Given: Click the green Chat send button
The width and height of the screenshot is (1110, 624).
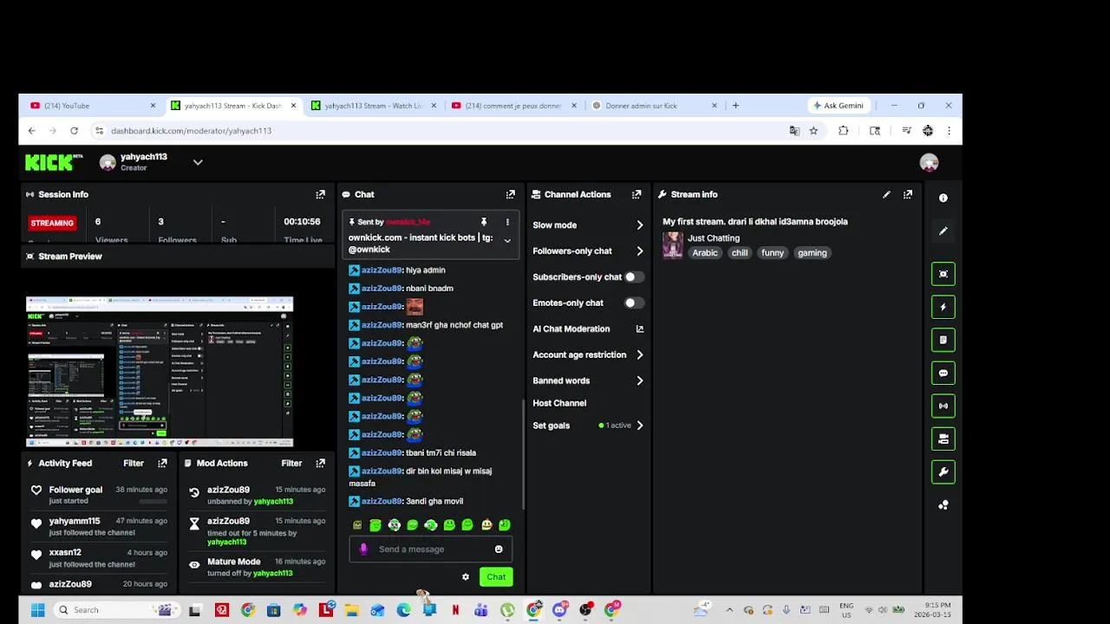Looking at the screenshot, I should point(496,577).
